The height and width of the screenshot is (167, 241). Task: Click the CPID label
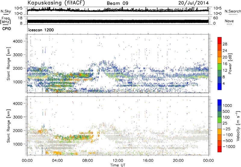point(7,29)
